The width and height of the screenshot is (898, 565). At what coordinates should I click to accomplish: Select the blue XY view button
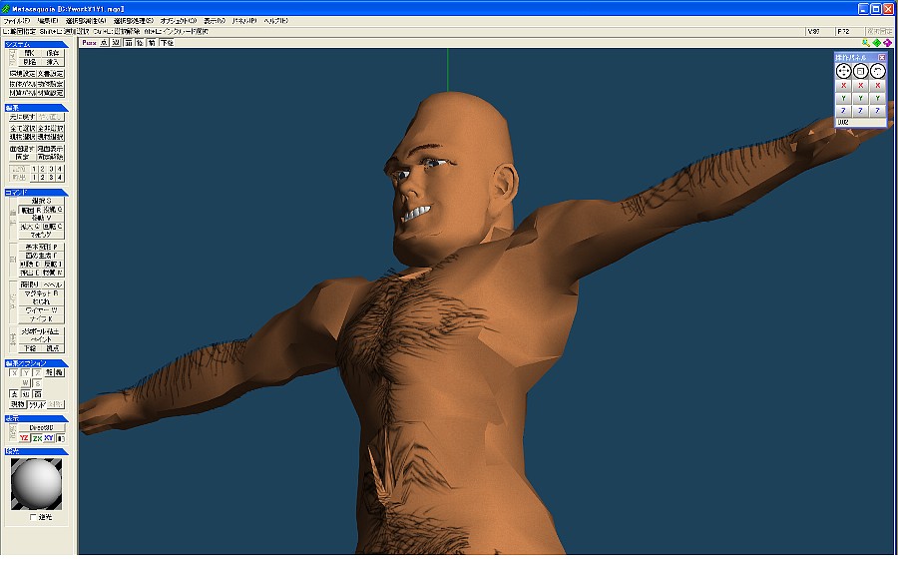(49, 438)
